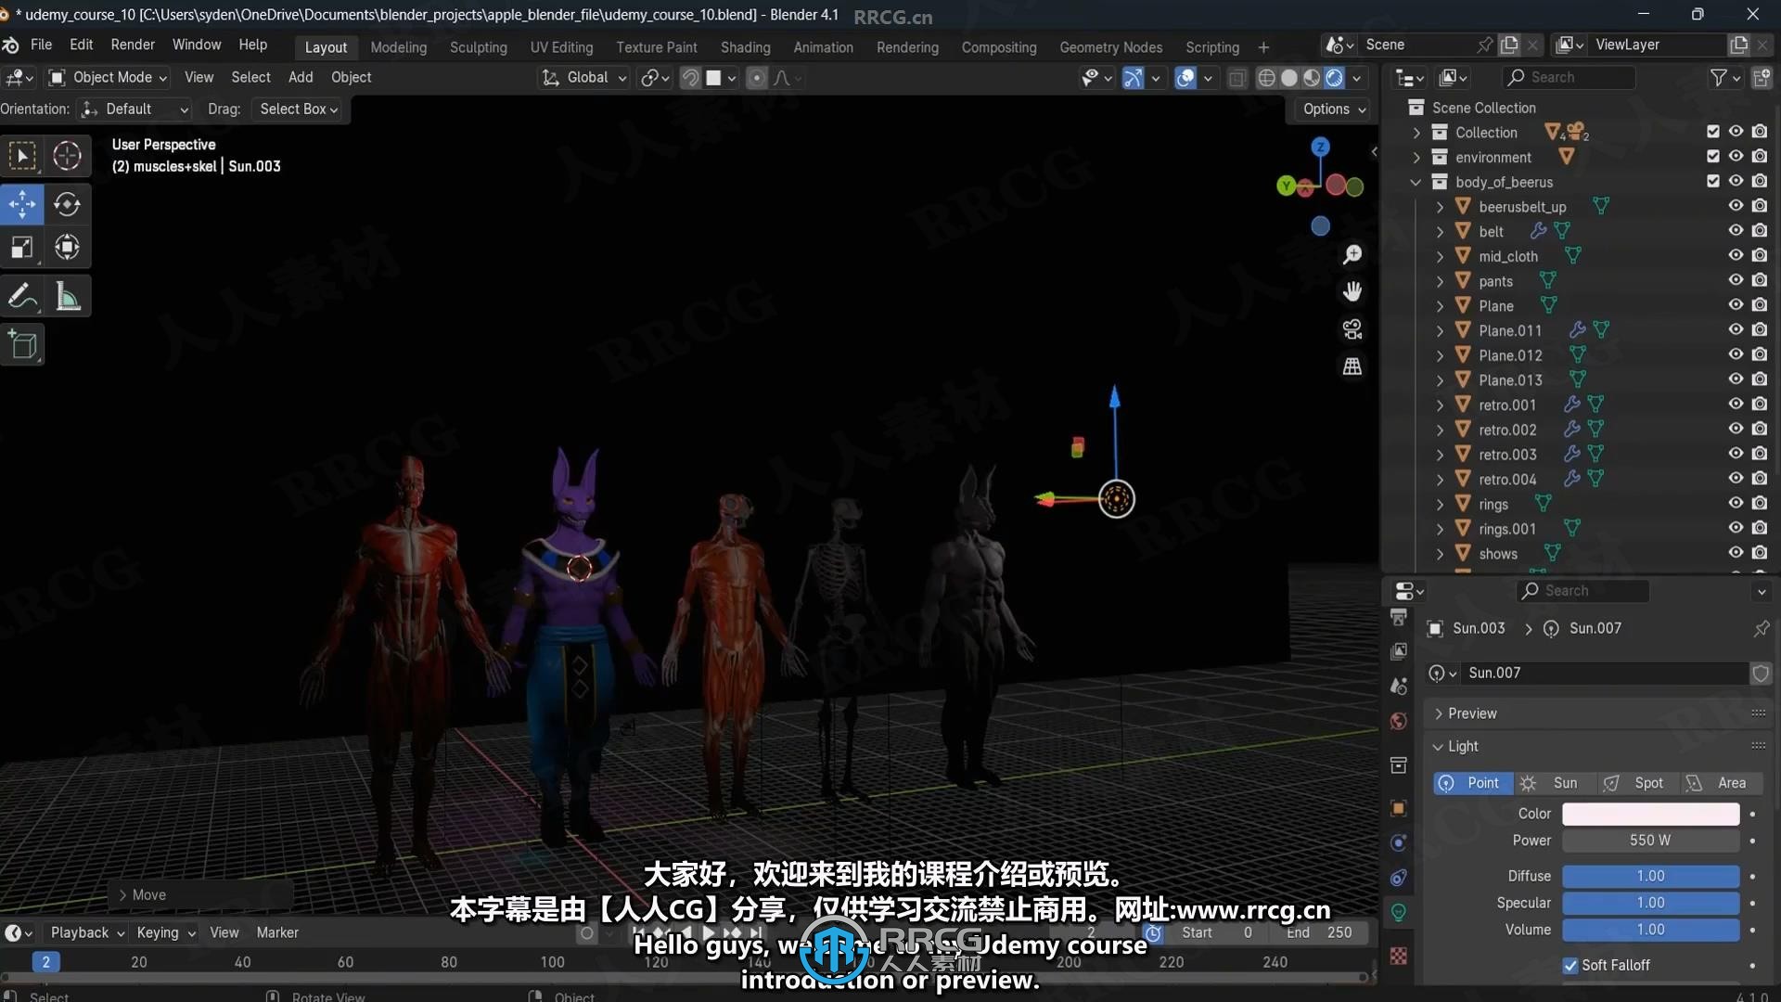
Task: Activate the Rotate tool
Action: point(67,204)
